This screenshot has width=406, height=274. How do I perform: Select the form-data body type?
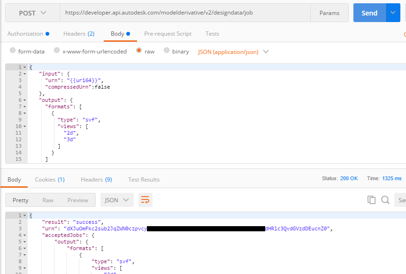(x=12, y=51)
